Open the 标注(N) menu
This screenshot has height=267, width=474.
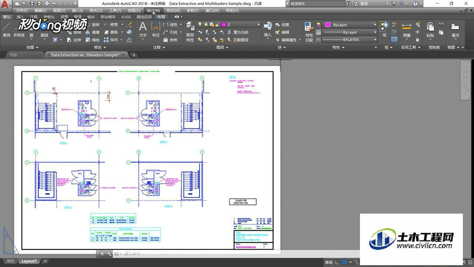click(153, 10)
